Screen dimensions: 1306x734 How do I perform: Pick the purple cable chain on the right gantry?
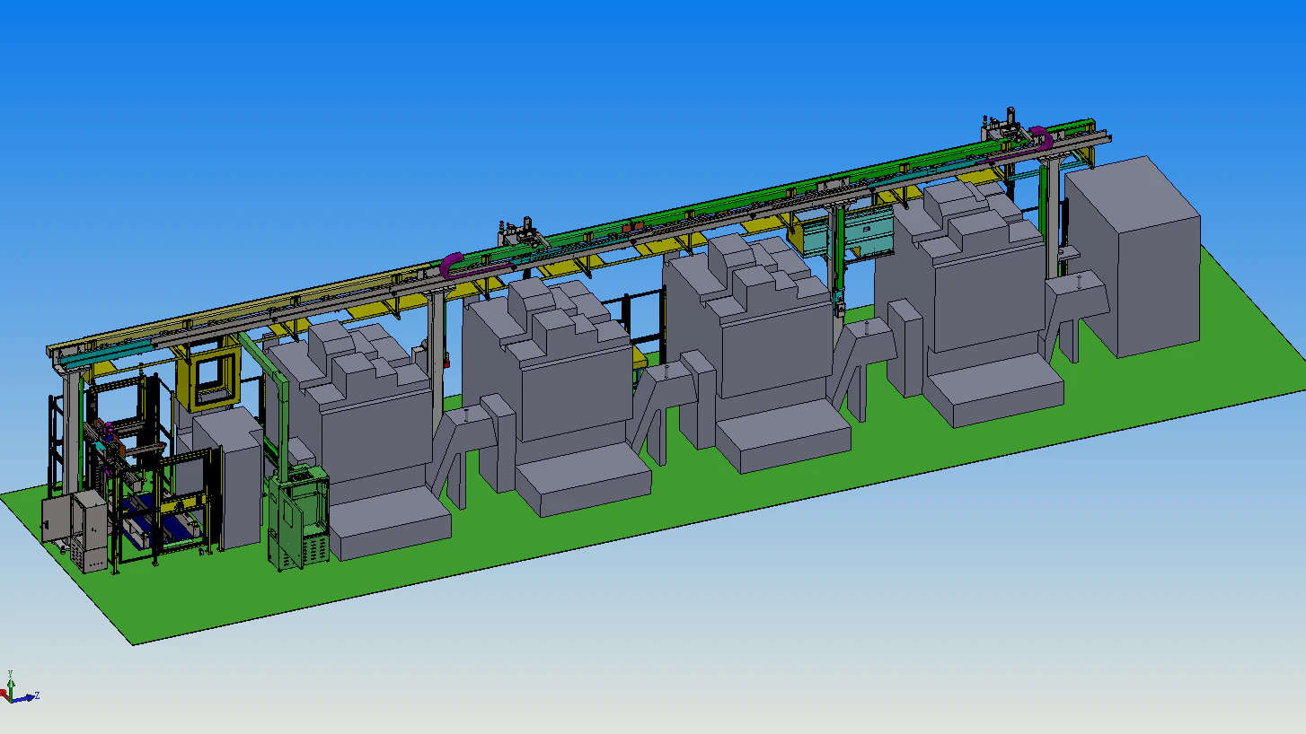(1039, 136)
